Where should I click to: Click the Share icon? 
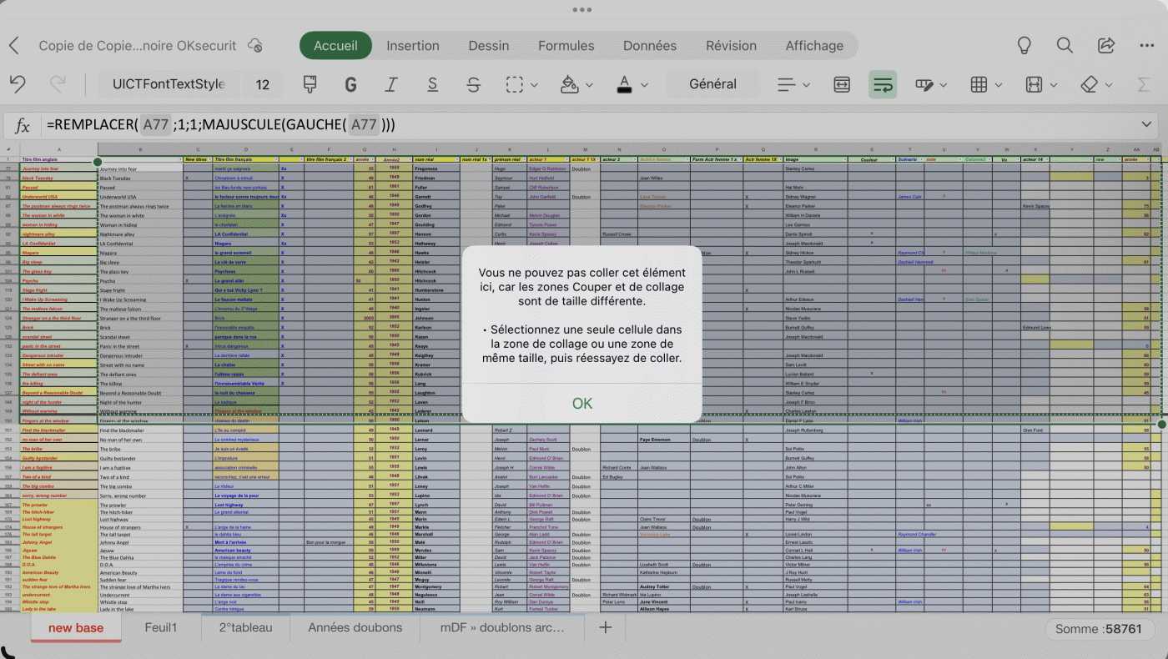point(1106,46)
